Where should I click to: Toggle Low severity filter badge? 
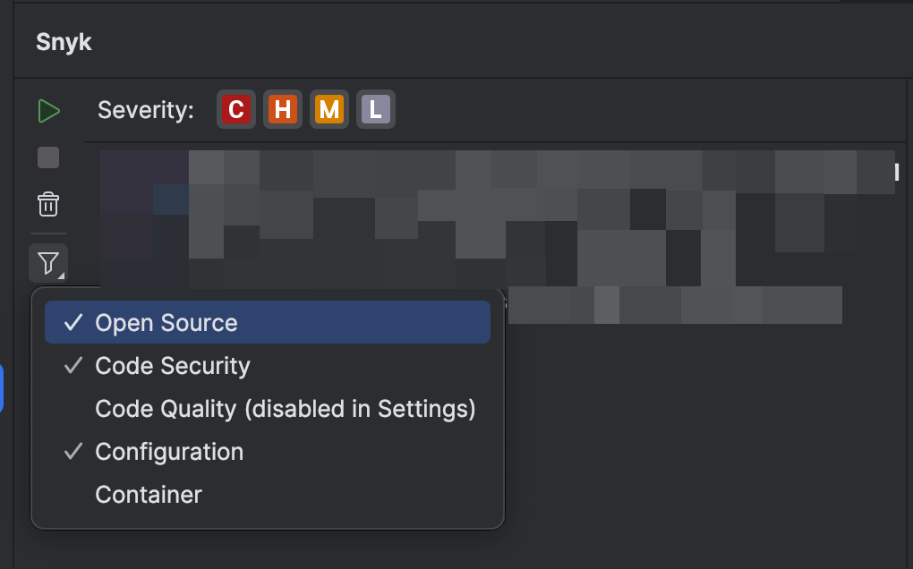(x=375, y=110)
